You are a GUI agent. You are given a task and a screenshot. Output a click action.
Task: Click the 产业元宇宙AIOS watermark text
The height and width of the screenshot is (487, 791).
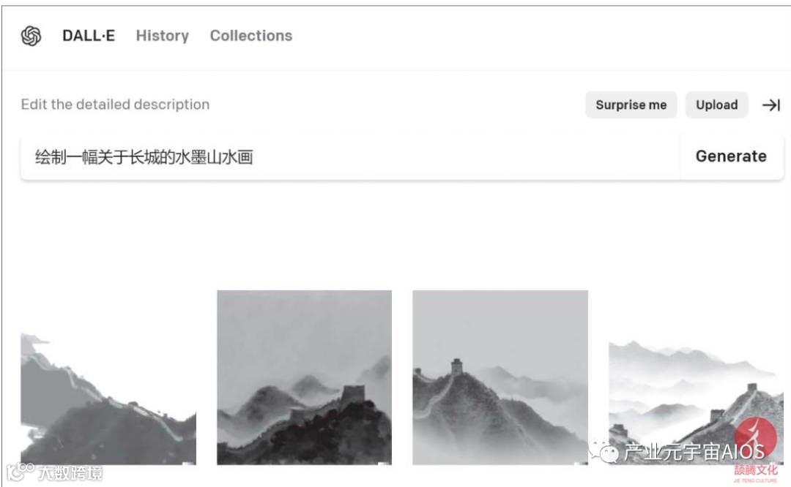click(694, 451)
